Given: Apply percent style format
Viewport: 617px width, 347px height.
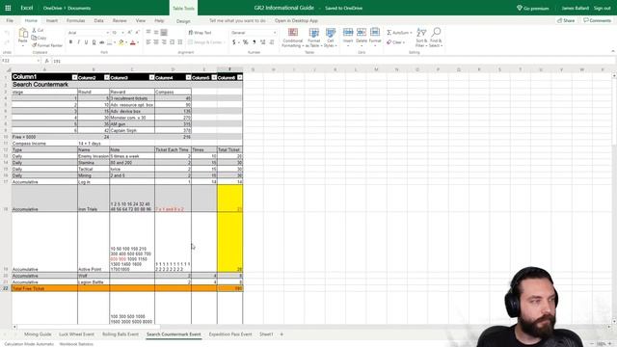Looking at the screenshot, I should click(x=245, y=42).
